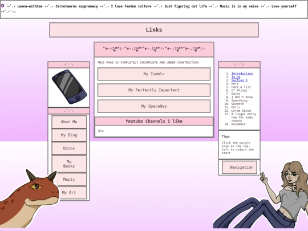This screenshot has width=308, height=231.
Task: Open the My SpaceHey link
Action: point(154,106)
